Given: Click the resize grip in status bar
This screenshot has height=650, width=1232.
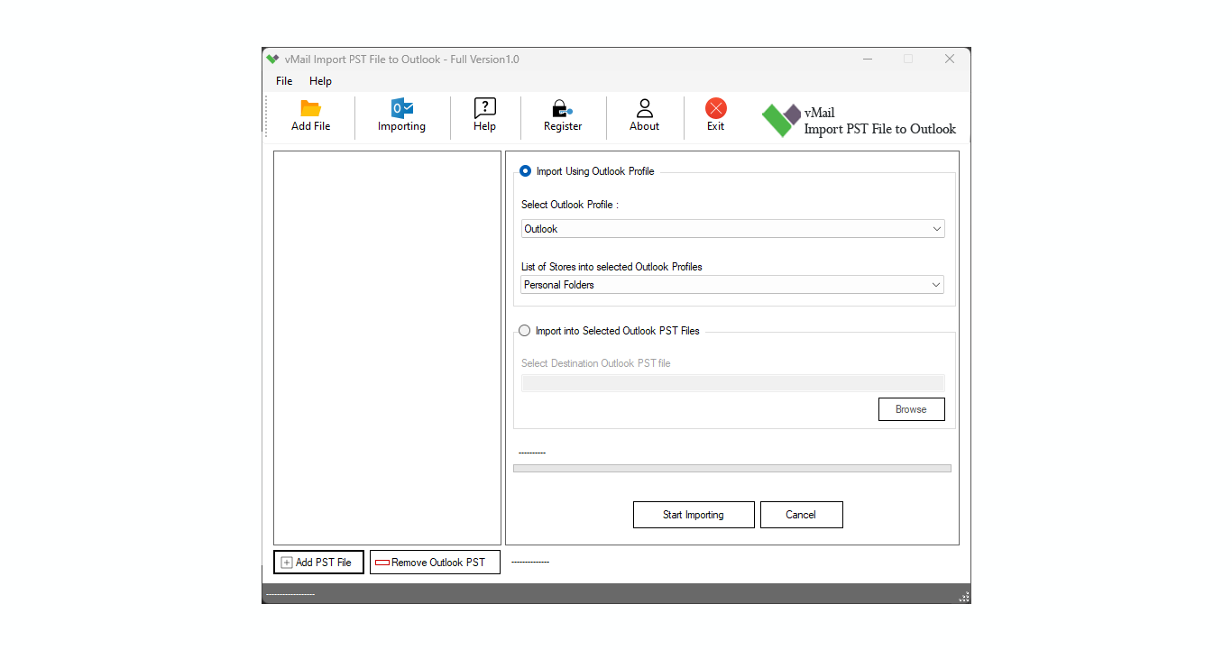Looking at the screenshot, I should pyautogui.click(x=964, y=597).
